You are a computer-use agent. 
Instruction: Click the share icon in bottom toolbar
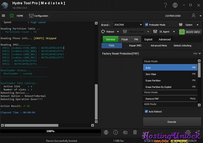197,132
